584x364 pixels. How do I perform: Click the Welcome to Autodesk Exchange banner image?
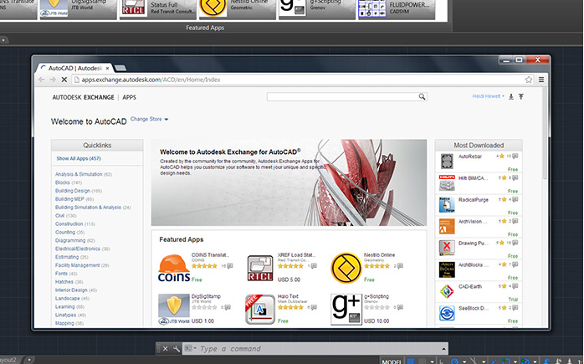[289, 182]
